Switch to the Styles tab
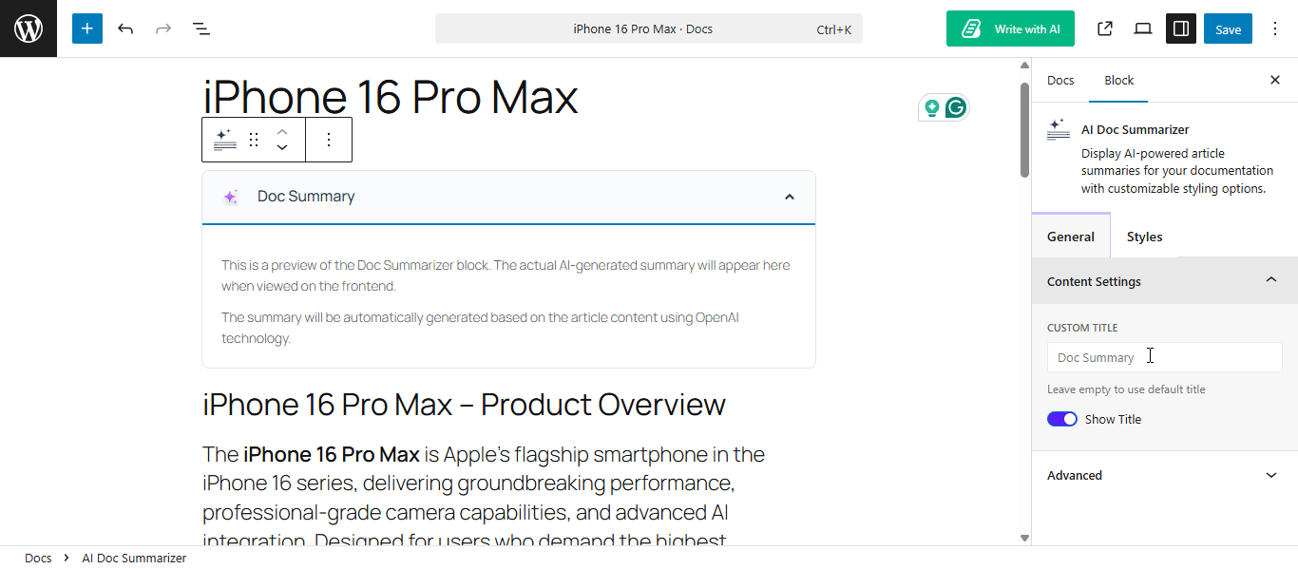 (1144, 236)
